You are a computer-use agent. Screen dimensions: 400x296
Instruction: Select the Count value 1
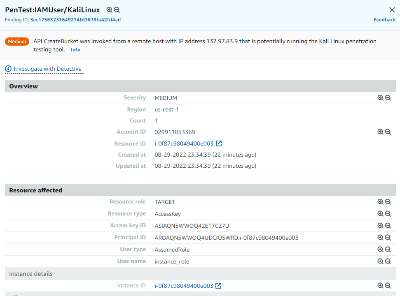tap(156, 120)
